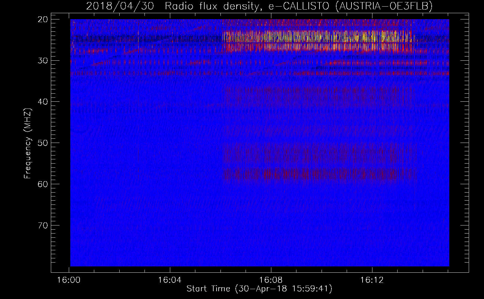Click the '70' frequency tick label
Viewport: 484px width, 299px height.
click(43, 225)
